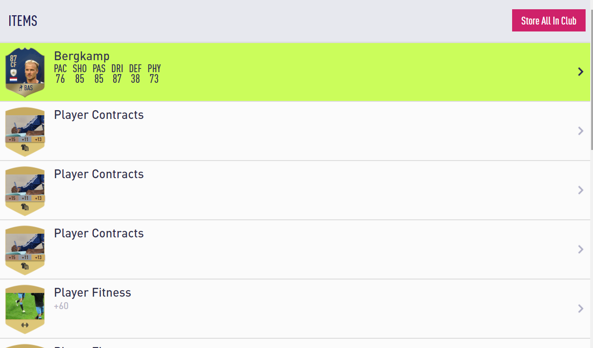Expand third Player Contracts chevron arrow
The height and width of the screenshot is (348, 593).
coord(581,249)
